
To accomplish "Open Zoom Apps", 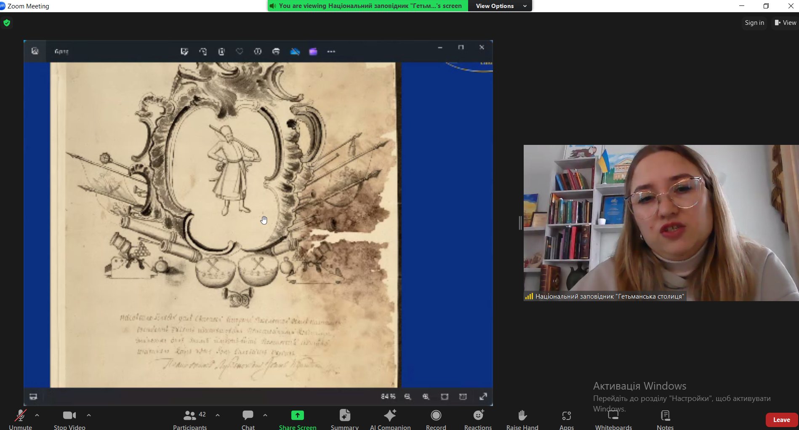I will coord(567,419).
